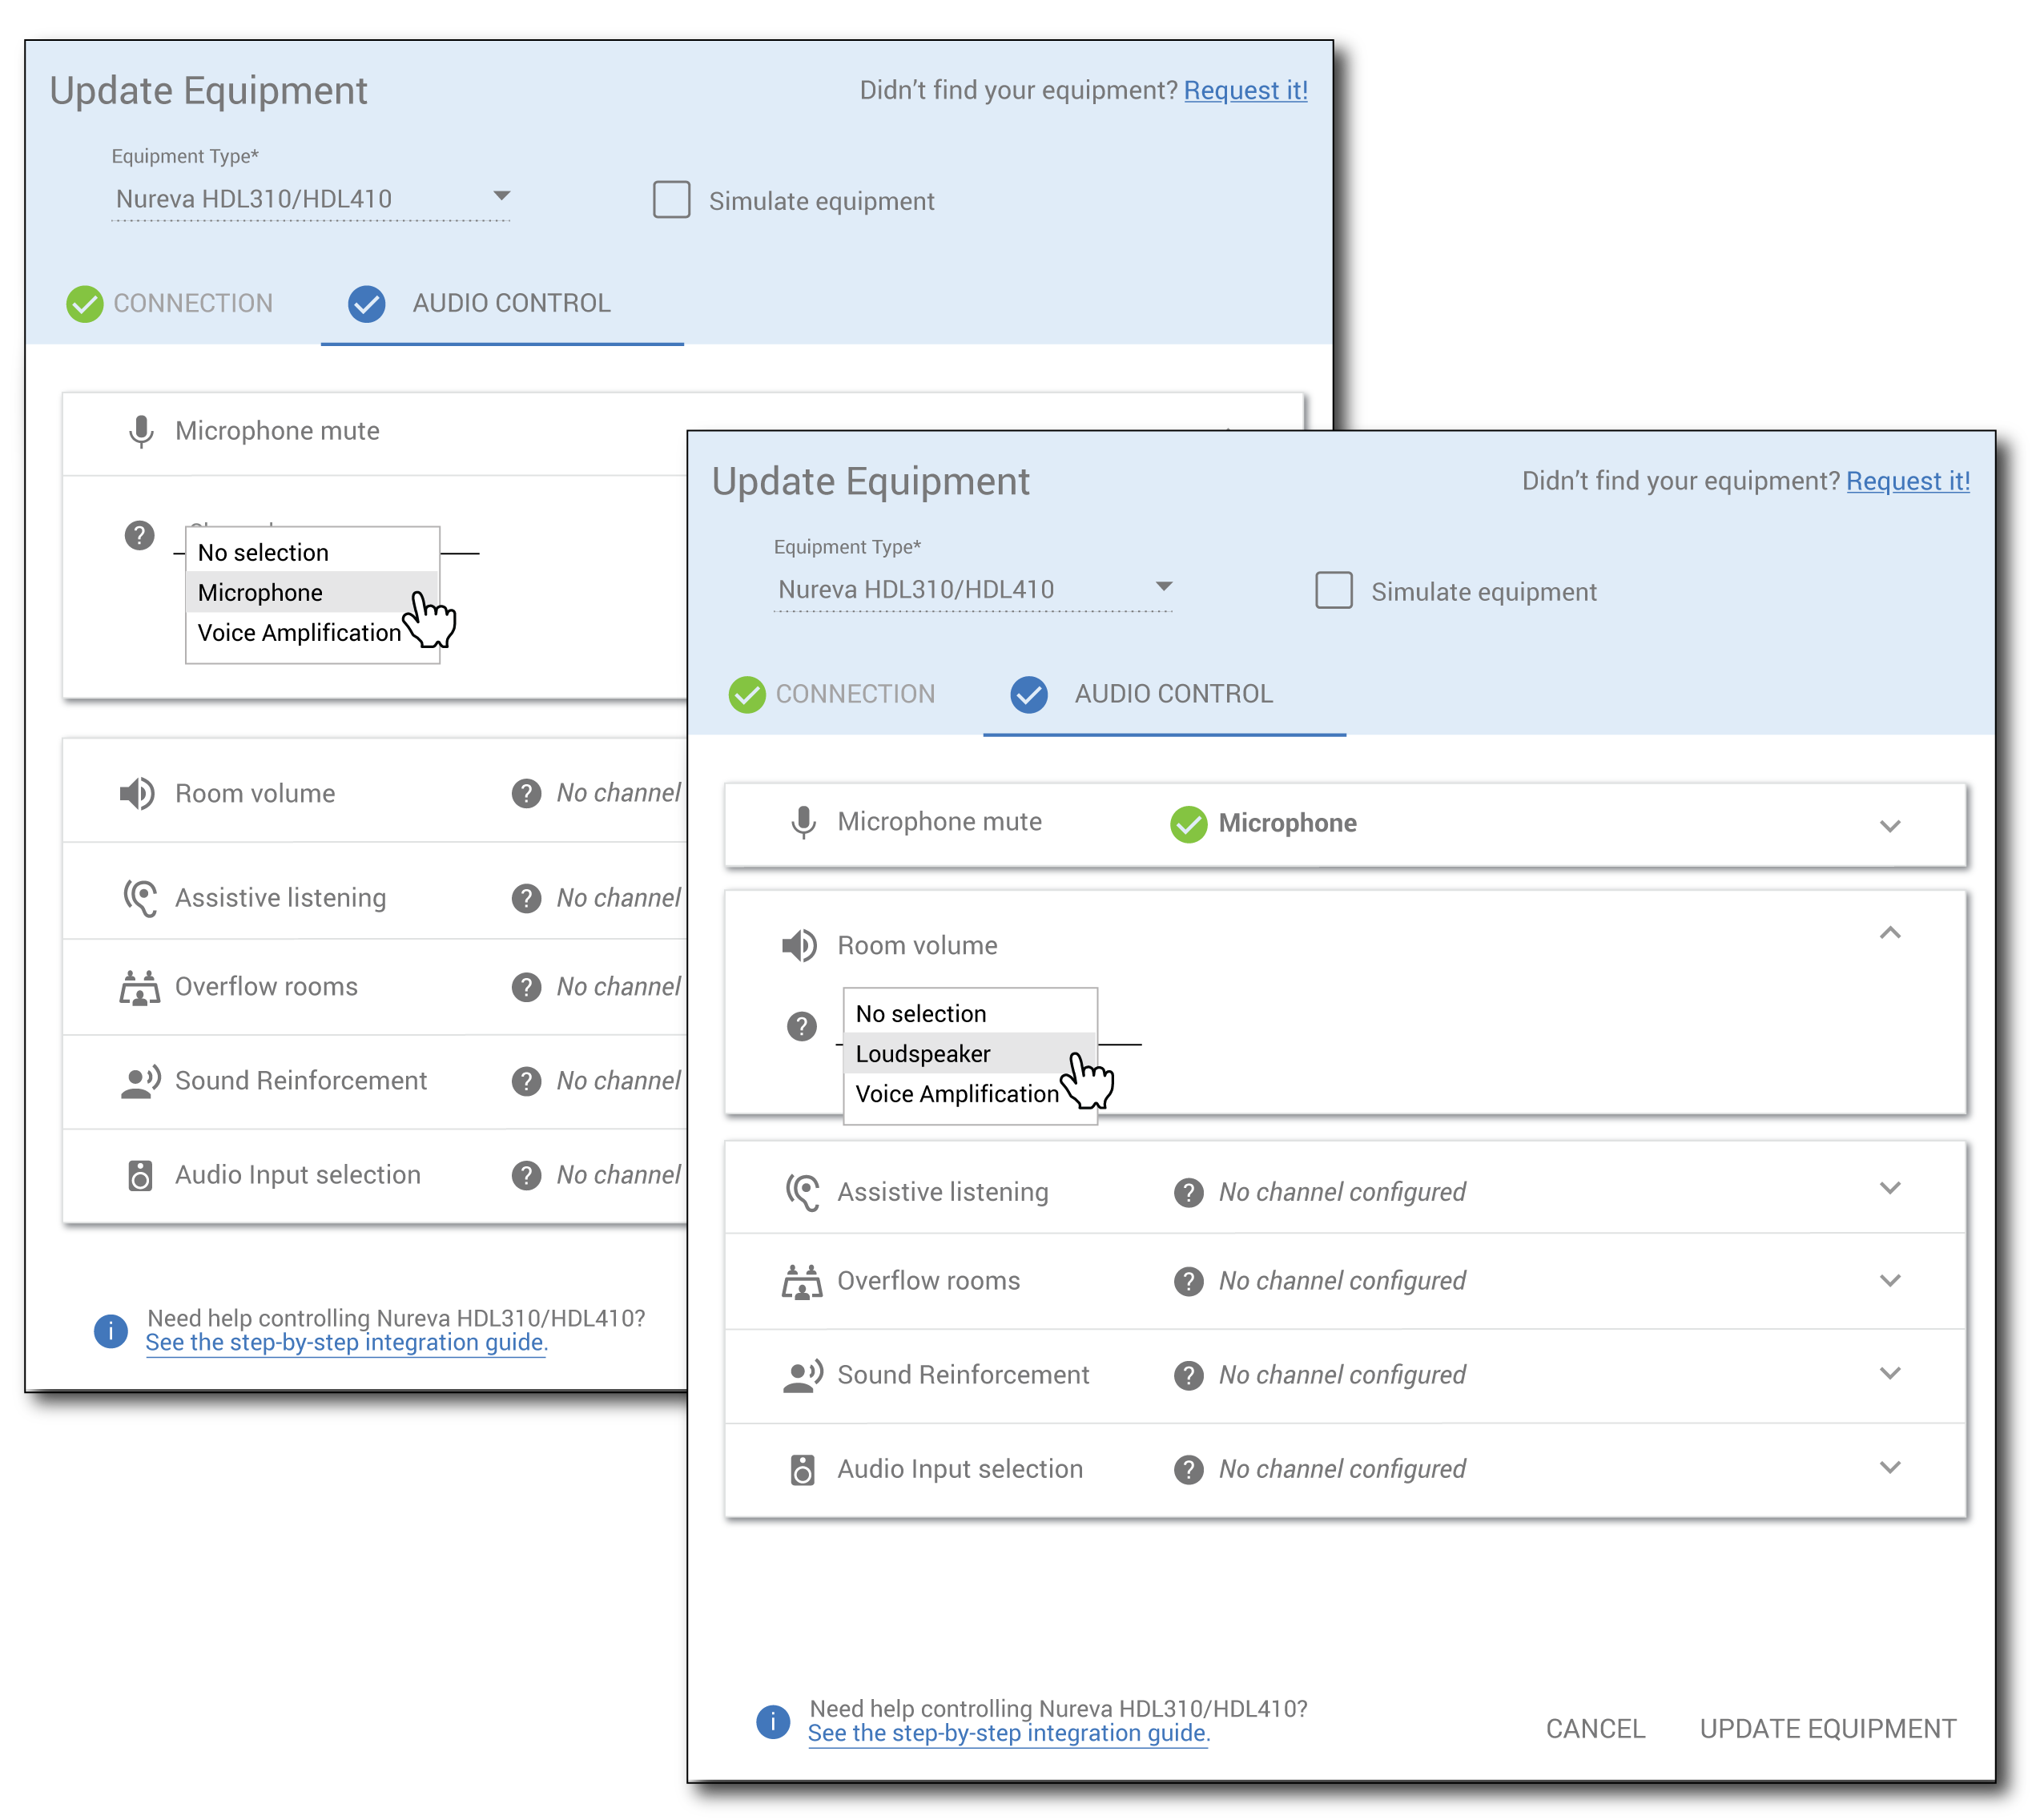
Task: Collapse the Room volume section chevron
Action: point(1889,933)
